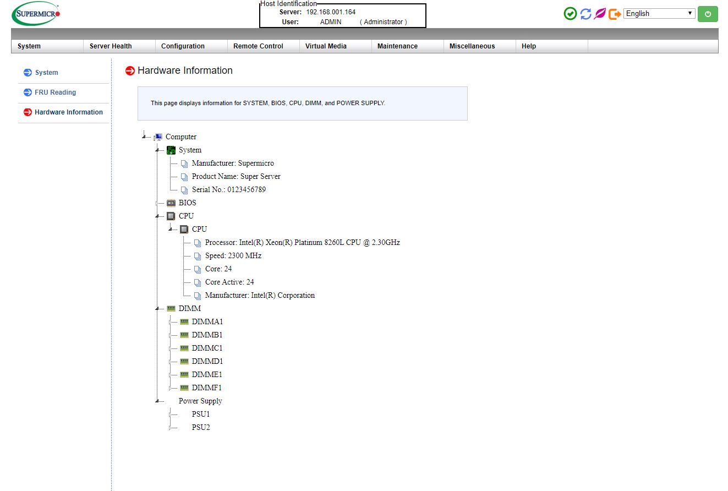The image size is (728, 491).
Task: Click the memory icon beside DIMMC1
Action: click(x=184, y=348)
